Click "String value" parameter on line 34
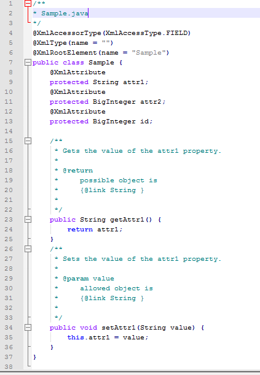The width and height of the screenshot is (260, 375). [x=166, y=327]
